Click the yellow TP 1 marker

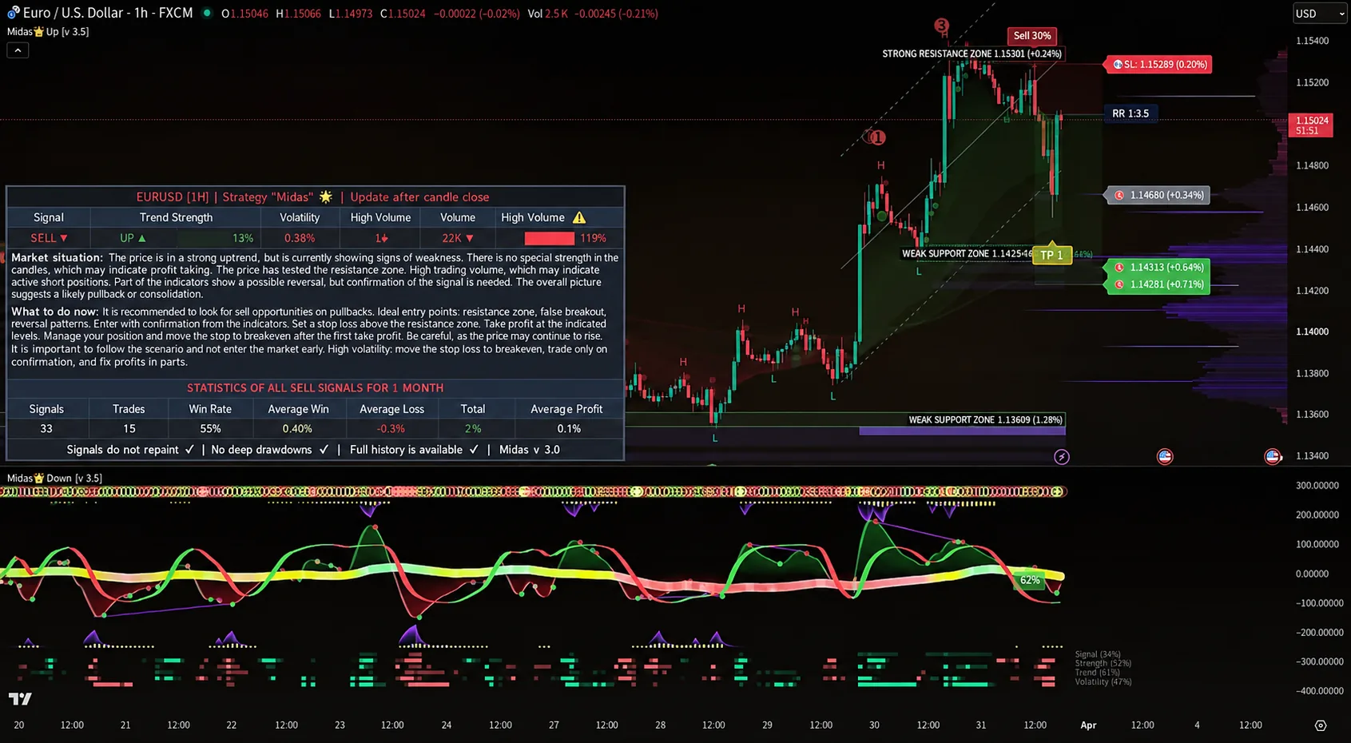(1051, 255)
